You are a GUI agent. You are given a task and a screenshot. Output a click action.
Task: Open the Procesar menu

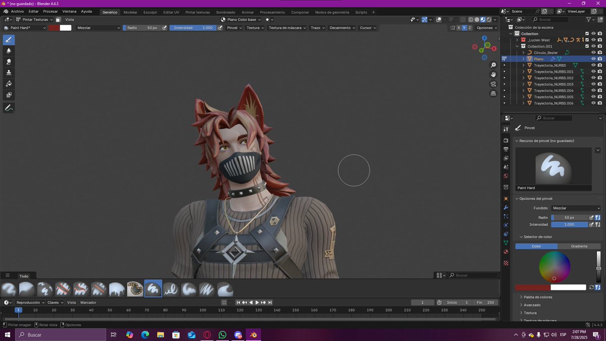click(50, 12)
